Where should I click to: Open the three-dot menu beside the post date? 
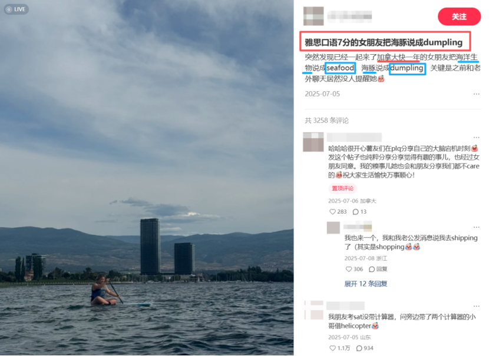476,94
